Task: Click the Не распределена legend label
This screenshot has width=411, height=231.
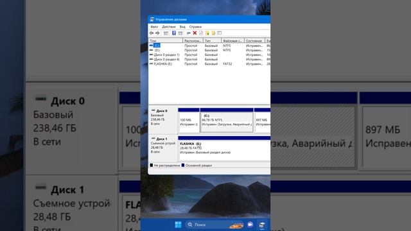Action: (x=167, y=166)
